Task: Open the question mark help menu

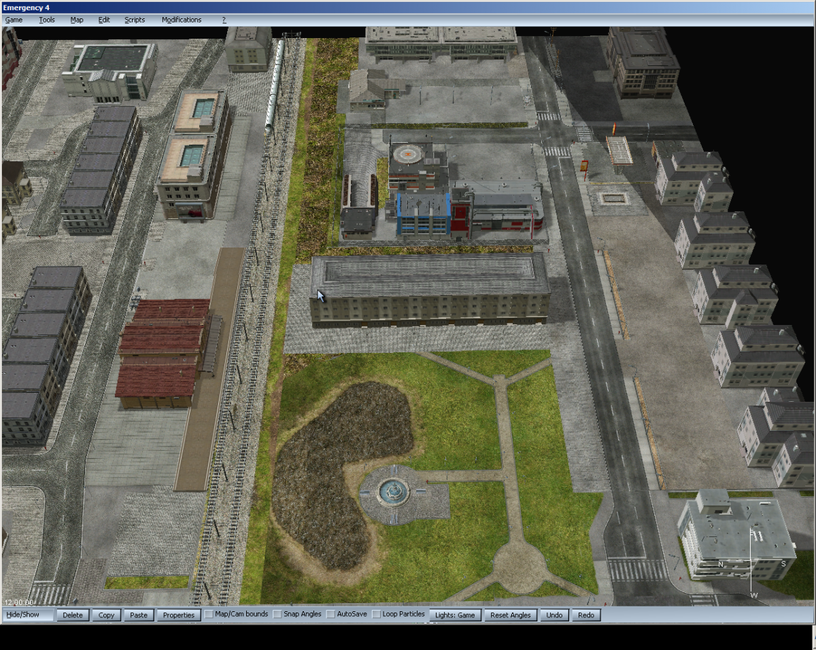Action: (224, 20)
